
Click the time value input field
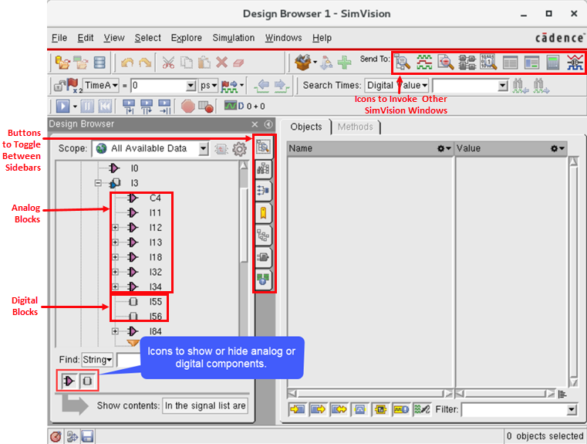(x=158, y=86)
